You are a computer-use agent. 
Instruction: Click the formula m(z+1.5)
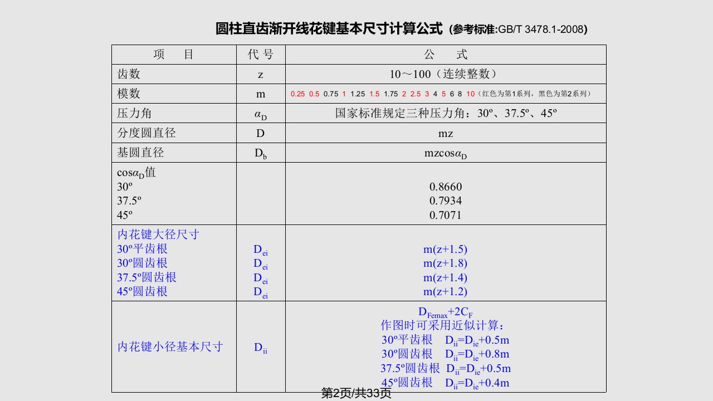[445, 249]
